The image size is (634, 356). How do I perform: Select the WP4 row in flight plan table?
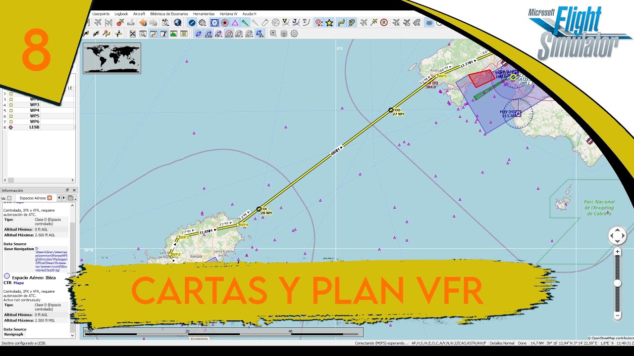click(39, 110)
